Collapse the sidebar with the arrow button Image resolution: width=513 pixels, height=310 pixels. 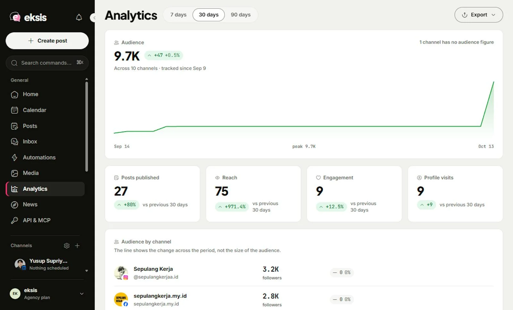[94, 18]
